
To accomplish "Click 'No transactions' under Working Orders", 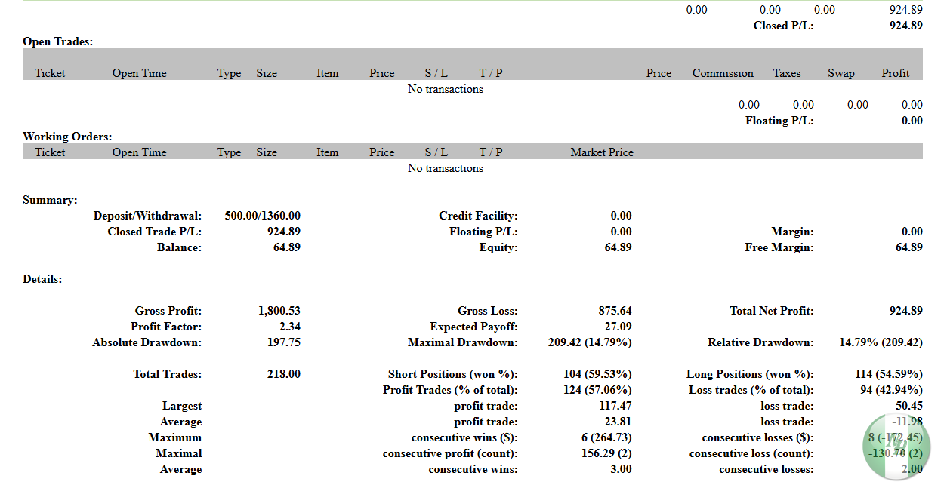I will (x=446, y=168).
